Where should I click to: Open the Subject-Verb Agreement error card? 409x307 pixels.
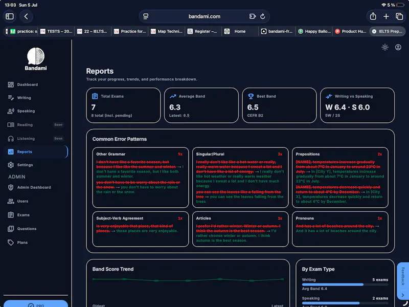pyautogui.click(x=141, y=229)
